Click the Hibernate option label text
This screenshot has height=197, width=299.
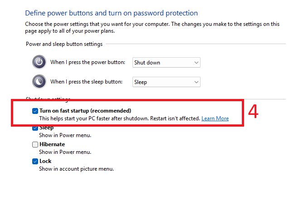[x=52, y=144]
